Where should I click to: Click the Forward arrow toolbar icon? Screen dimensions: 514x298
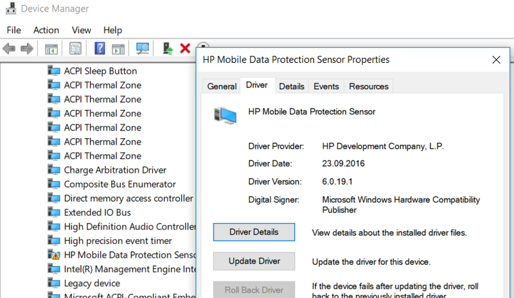click(x=27, y=49)
